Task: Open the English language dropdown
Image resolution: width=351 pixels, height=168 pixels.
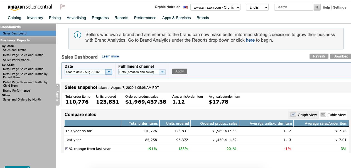Action: point(257,7)
